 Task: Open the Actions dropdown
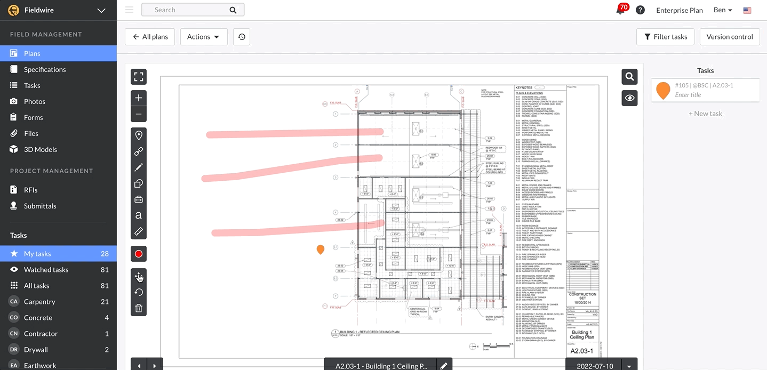(x=204, y=37)
